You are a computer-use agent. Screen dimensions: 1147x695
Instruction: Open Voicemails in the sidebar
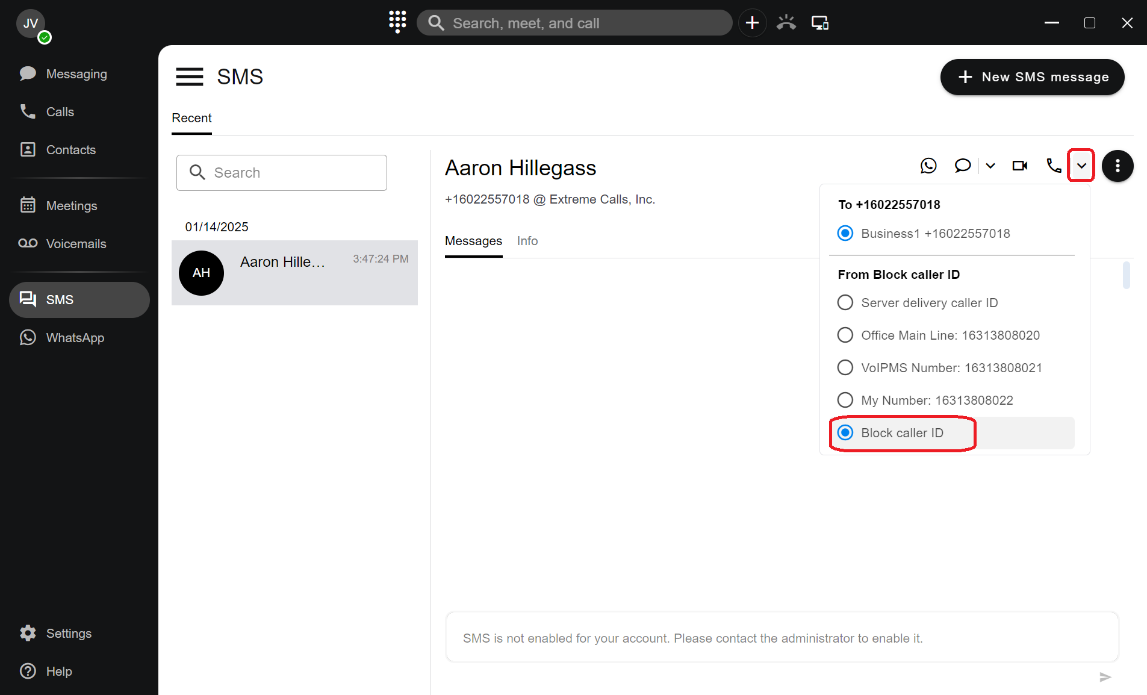[x=76, y=243]
